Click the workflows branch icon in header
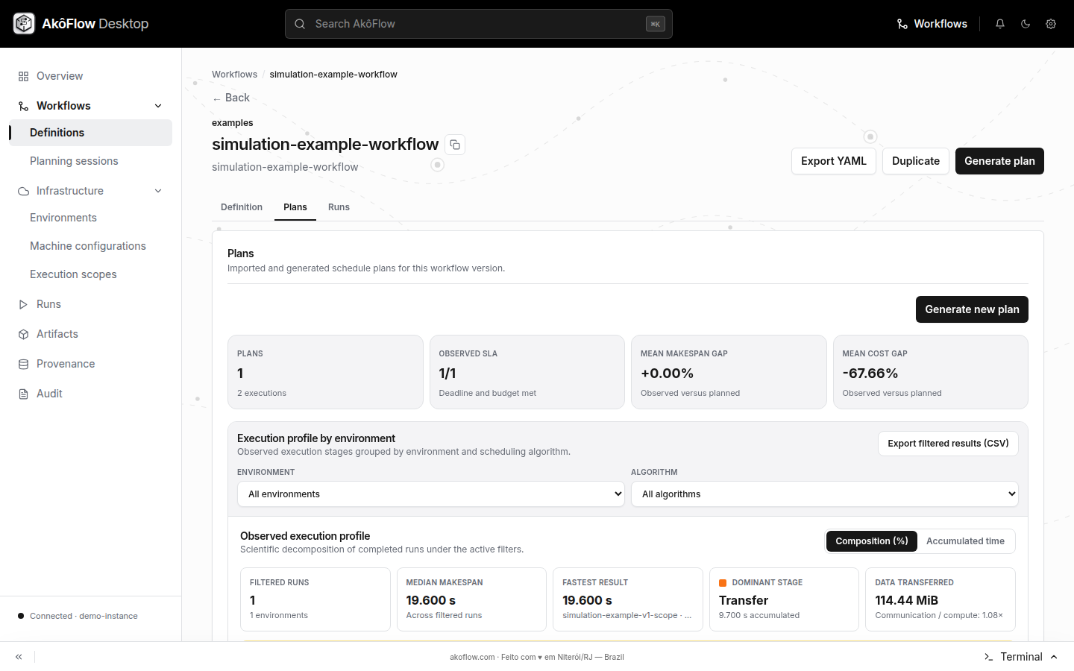This screenshot has width=1074, height=671. click(902, 24)
